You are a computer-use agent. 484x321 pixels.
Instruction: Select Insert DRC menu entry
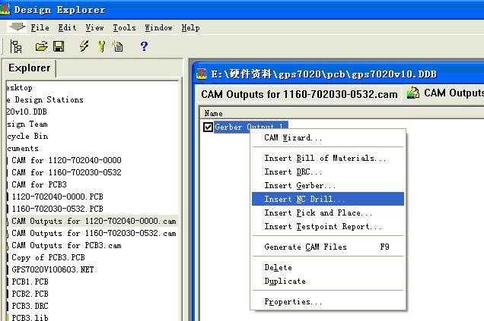tap(328, 172)
